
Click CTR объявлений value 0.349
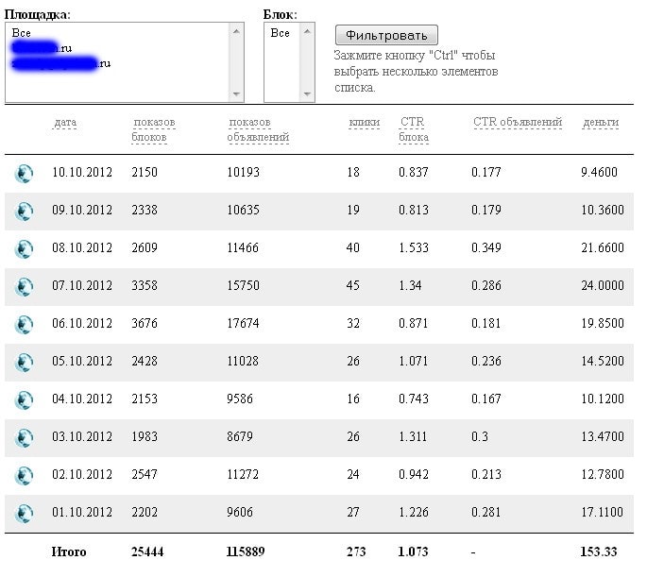click(x=486, y=247)
